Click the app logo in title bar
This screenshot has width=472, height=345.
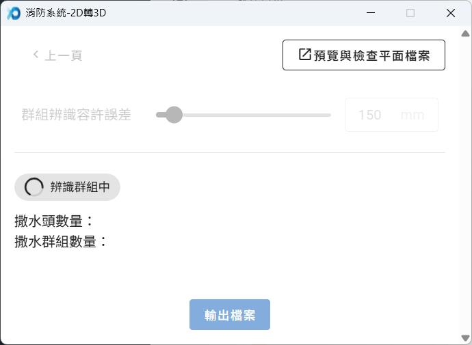(13, 13)
